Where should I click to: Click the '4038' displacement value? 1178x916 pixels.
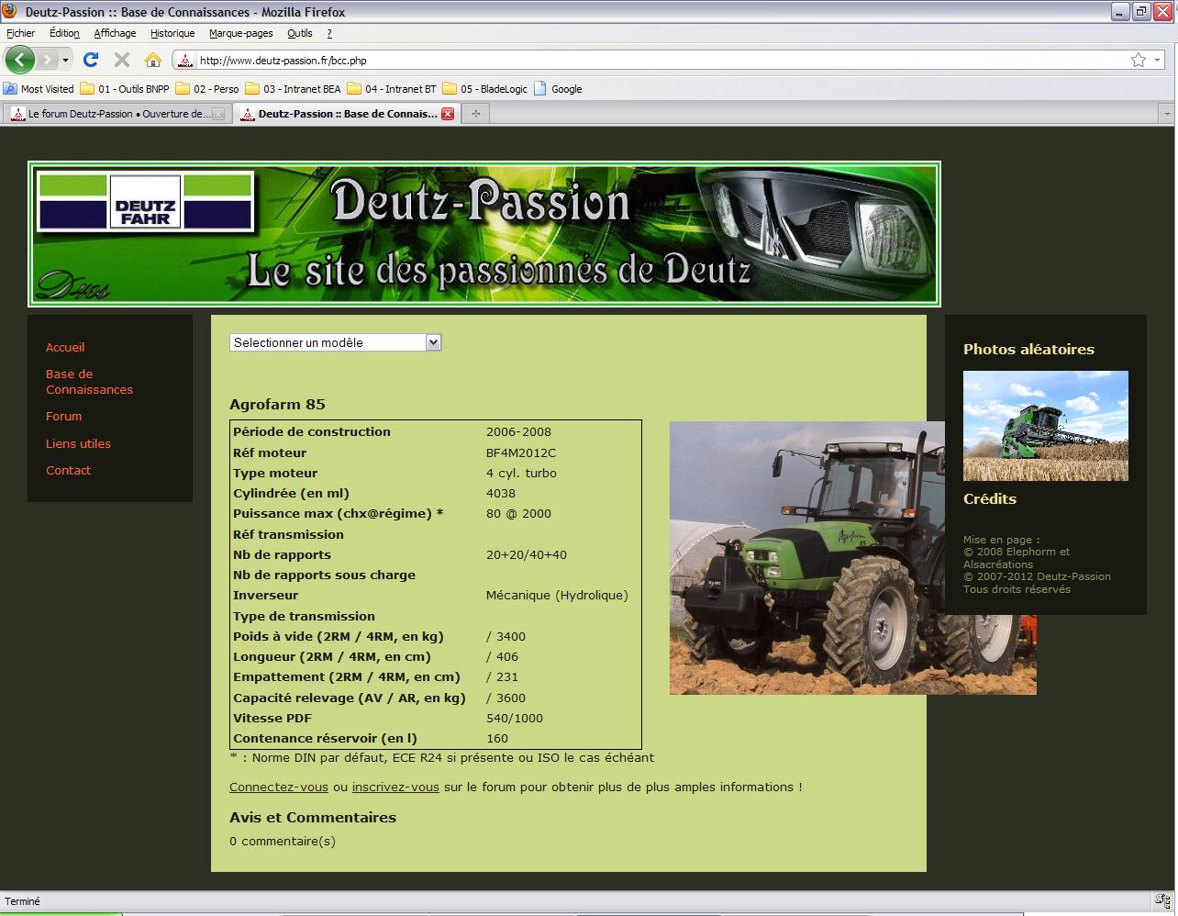pyautogui.click(x=501, y=493)
